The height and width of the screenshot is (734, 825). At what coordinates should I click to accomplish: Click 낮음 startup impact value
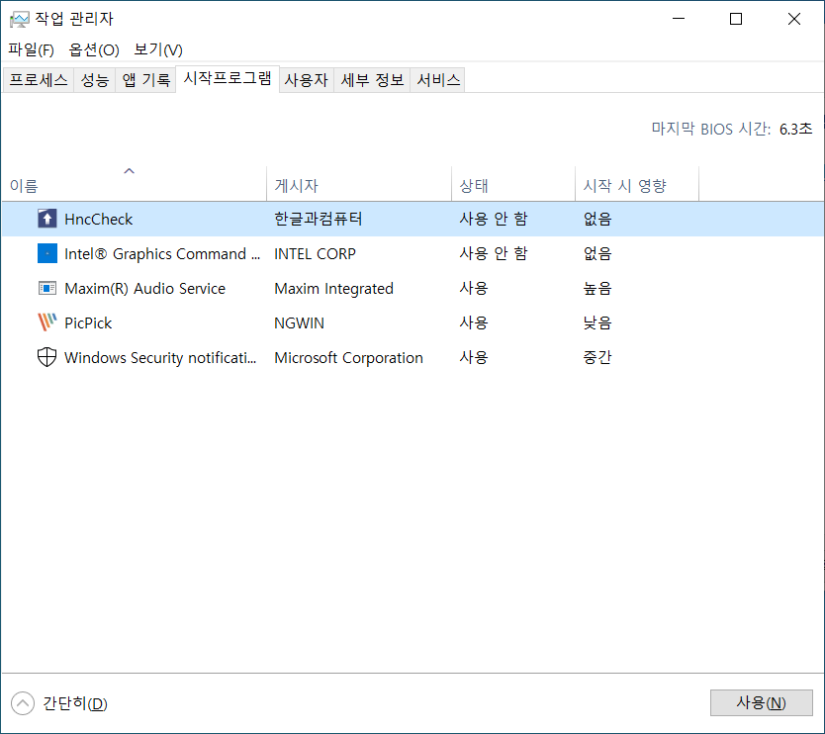[x=597, y=323]
